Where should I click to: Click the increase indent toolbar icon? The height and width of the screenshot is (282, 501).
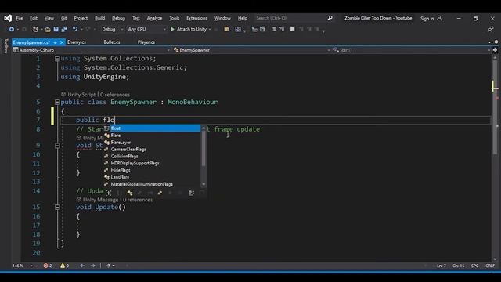[x=282, y=30]
